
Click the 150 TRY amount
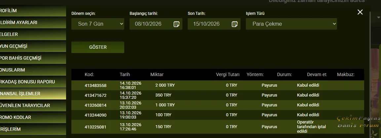(x=163, y=126)
